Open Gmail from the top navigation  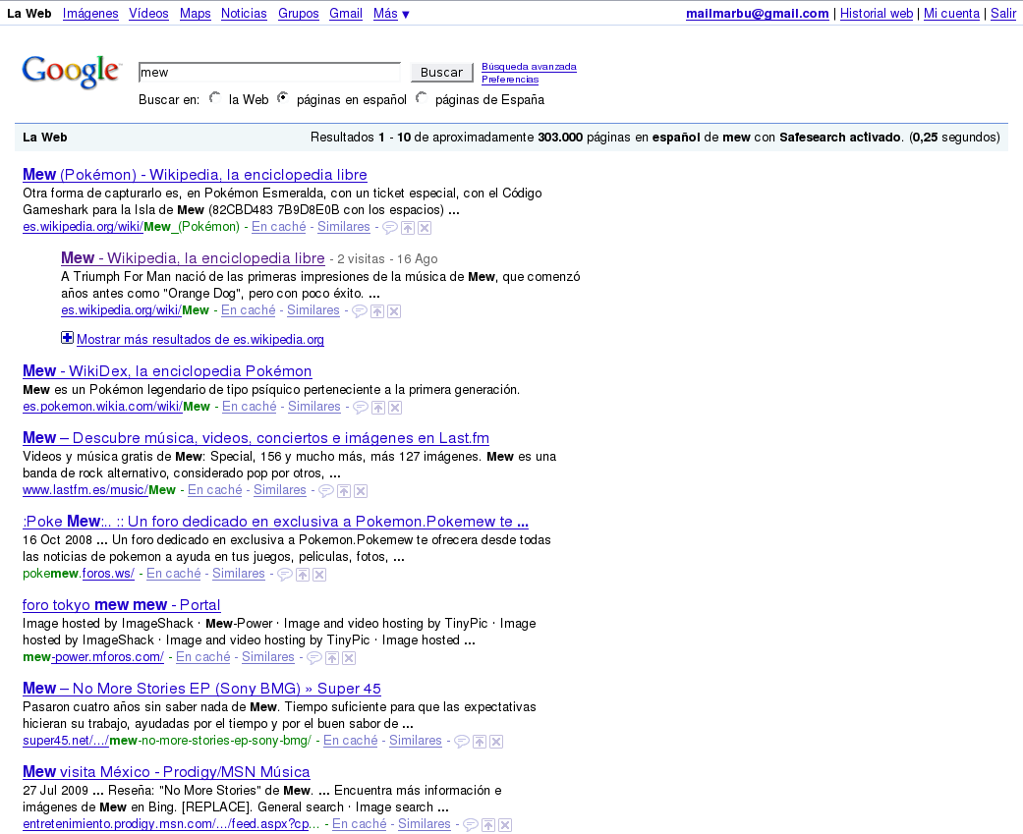click(346, 14)
